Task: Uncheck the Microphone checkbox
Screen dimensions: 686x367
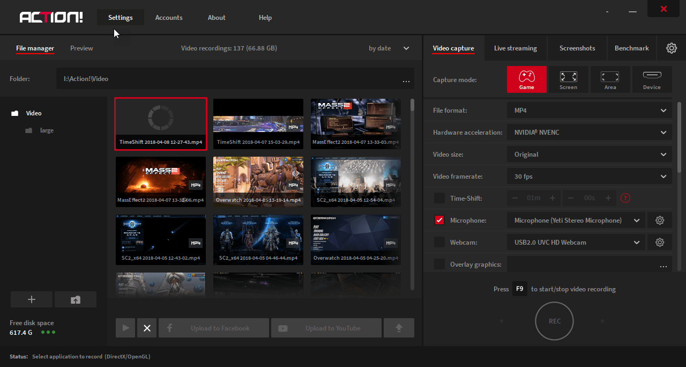Action: (x=439, y=221)
